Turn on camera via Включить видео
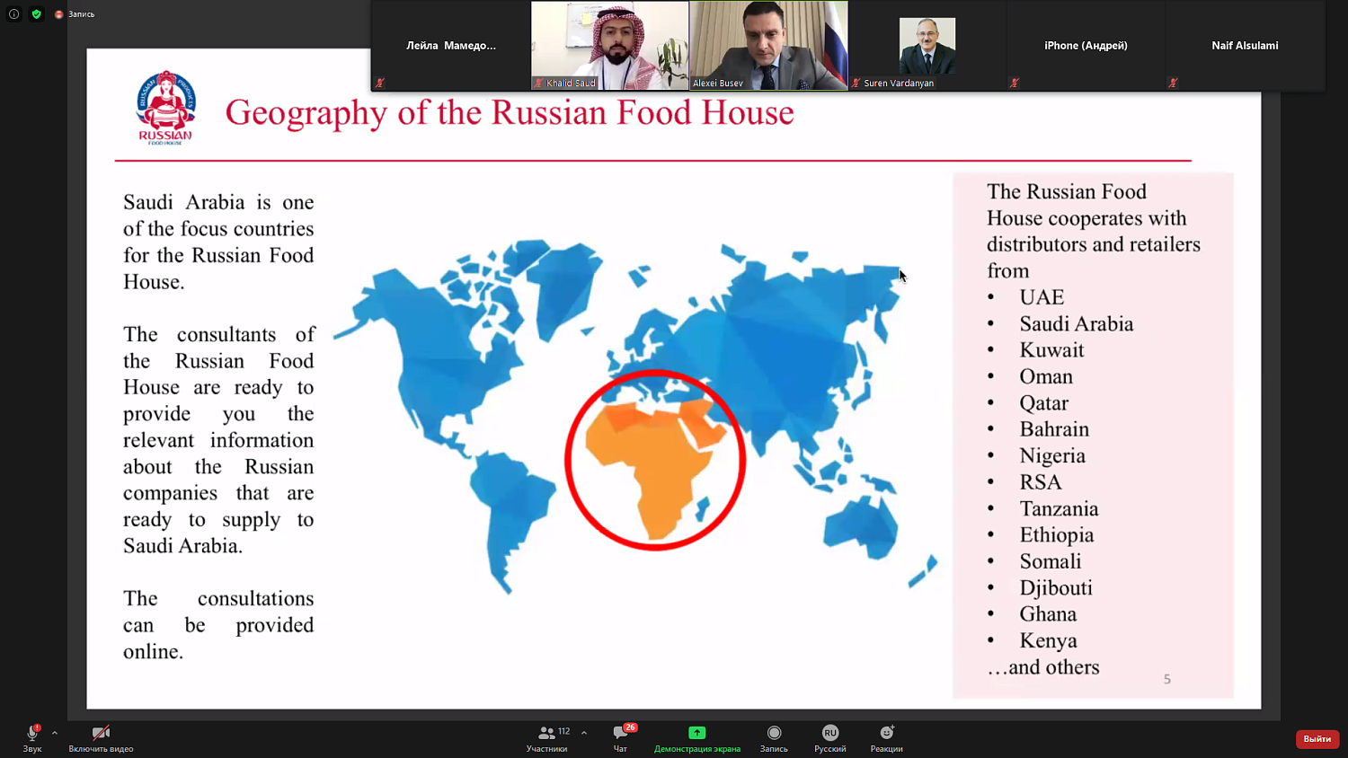Screen dimensions: 1348x758 tap(101, 738)
